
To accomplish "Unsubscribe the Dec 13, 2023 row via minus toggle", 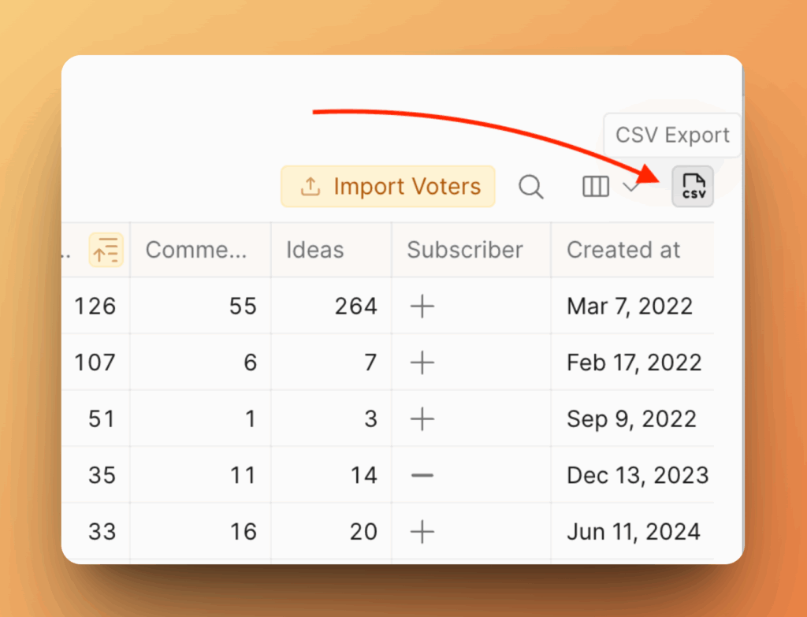I will 422,475.
